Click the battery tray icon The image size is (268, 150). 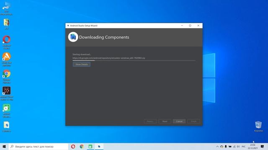230,146
